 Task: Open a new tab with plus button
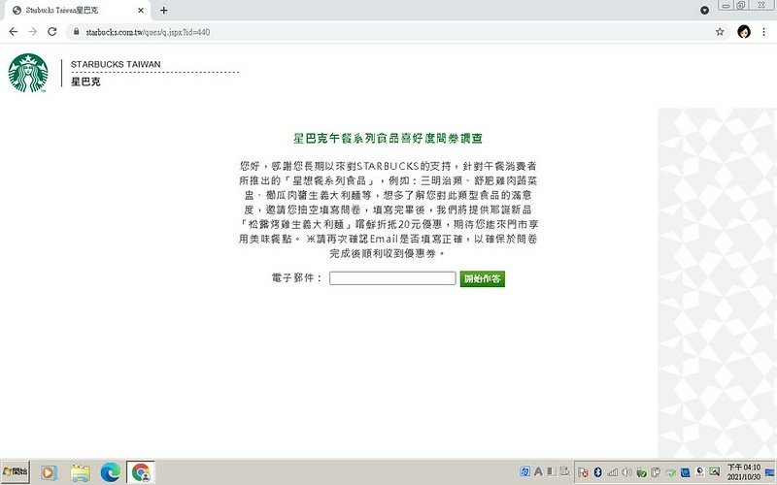(163, 10)
